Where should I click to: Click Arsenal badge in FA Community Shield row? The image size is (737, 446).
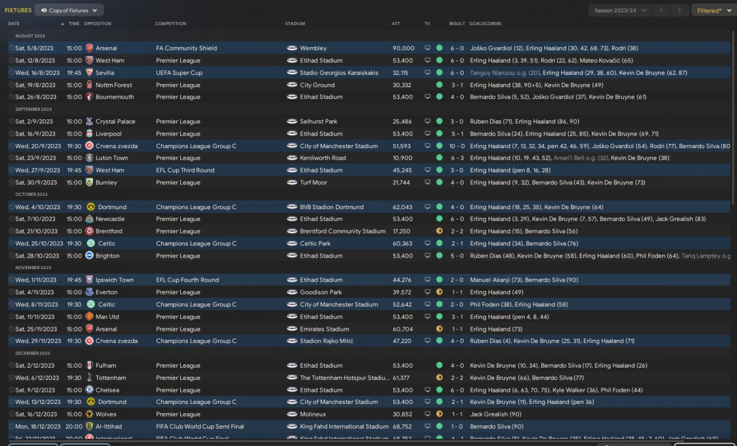click(89, 48)
